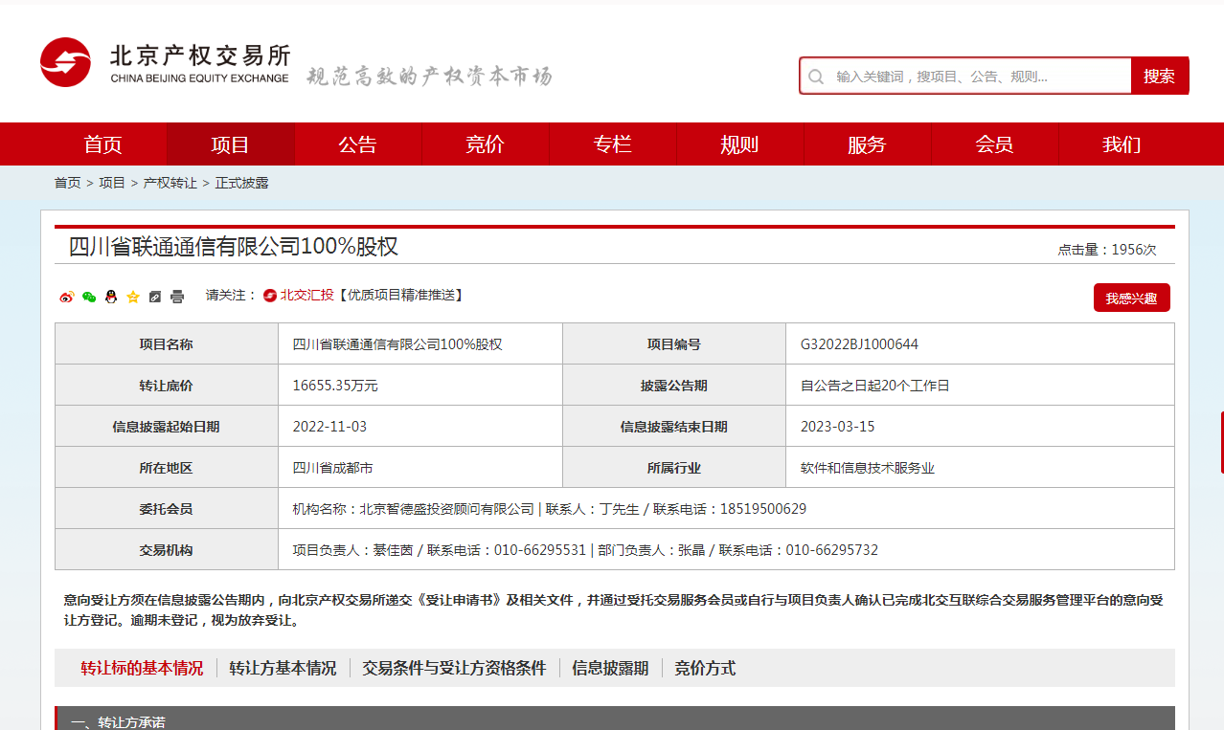Click the 转让底价 label cell

(x=167, y=386)
